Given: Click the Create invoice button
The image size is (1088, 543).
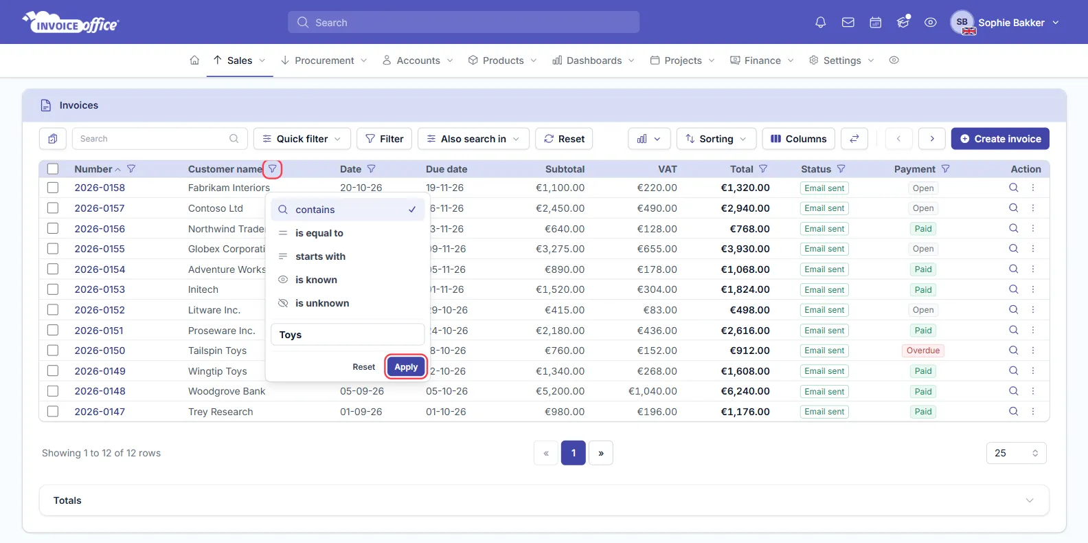Looking at the screenshot, I should click(x=1000, y=139).
